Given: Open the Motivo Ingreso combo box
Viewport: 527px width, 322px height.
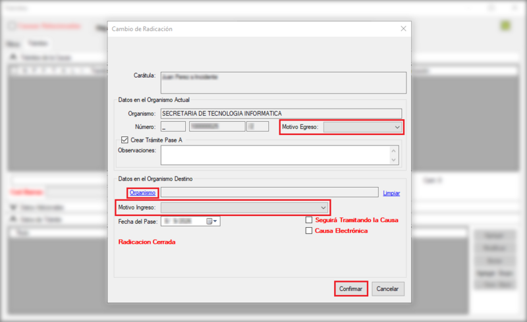Looking at the screenshot, I should coord(244,207).
